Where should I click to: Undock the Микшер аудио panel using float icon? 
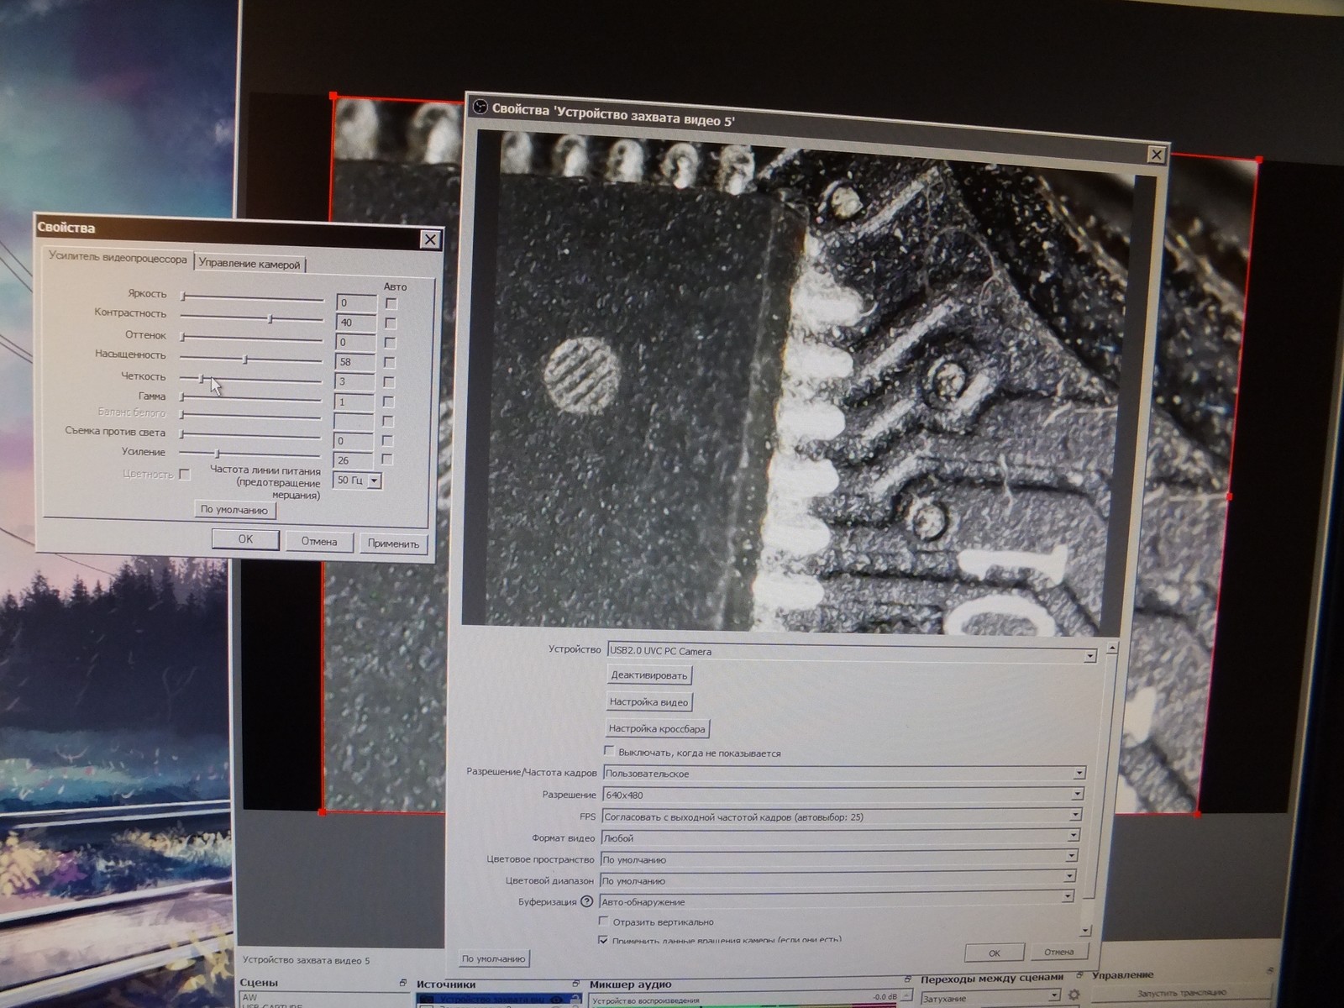(908, 979)
